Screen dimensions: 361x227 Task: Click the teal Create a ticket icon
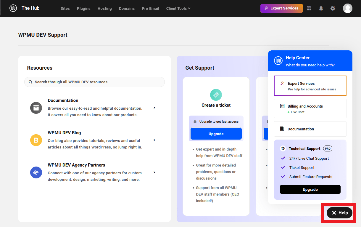(216, 95)
